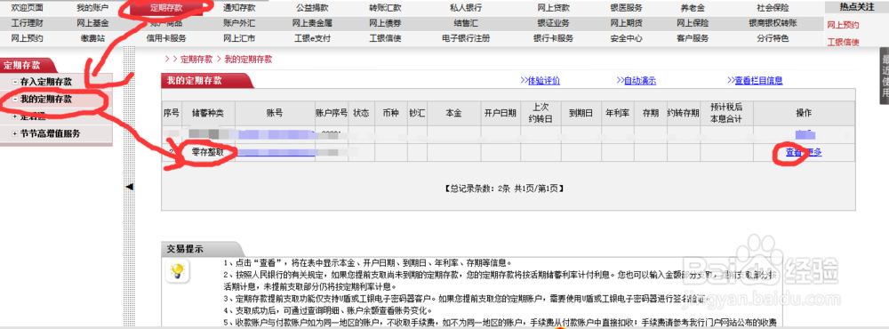
Task: Open the 网上贵金属 menu item
Action: [312, 23]
